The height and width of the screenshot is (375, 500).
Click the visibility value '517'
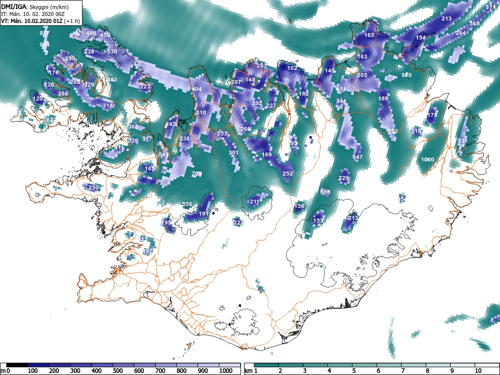point(147,138)
